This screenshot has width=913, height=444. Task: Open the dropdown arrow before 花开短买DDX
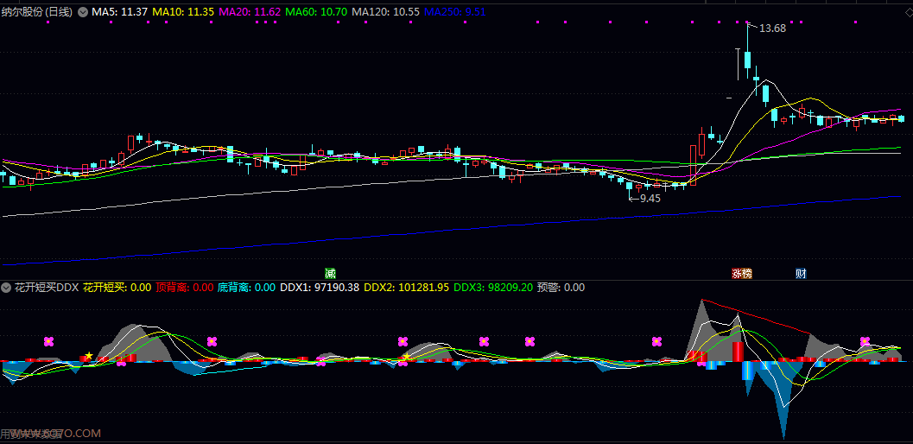6,288
